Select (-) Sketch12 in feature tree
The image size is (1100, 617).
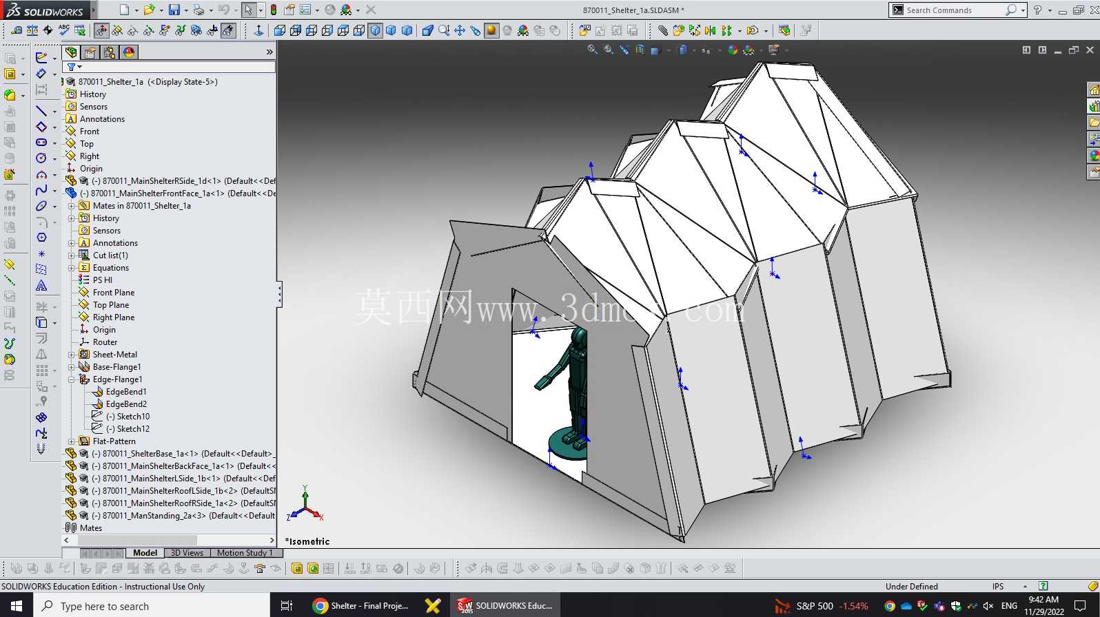[x=128, y=429]
